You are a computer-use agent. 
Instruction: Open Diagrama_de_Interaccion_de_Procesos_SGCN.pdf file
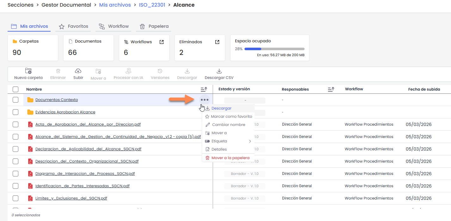85,174
